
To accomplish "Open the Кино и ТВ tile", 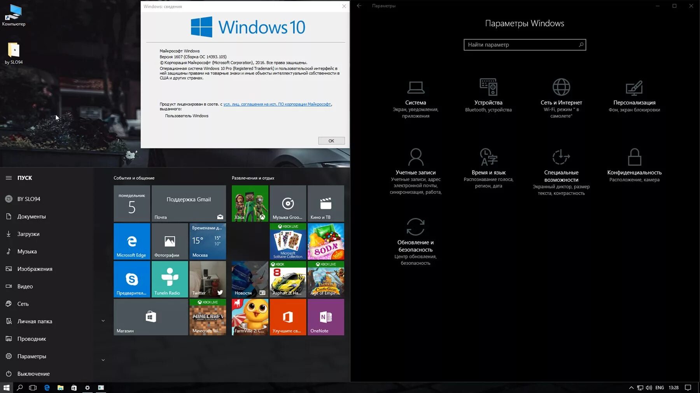I will pos(326,203).
